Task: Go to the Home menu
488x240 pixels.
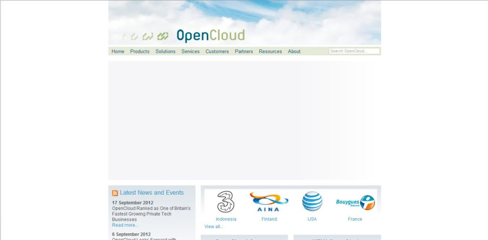Action: pyautogui.click(x=118, y=52)
